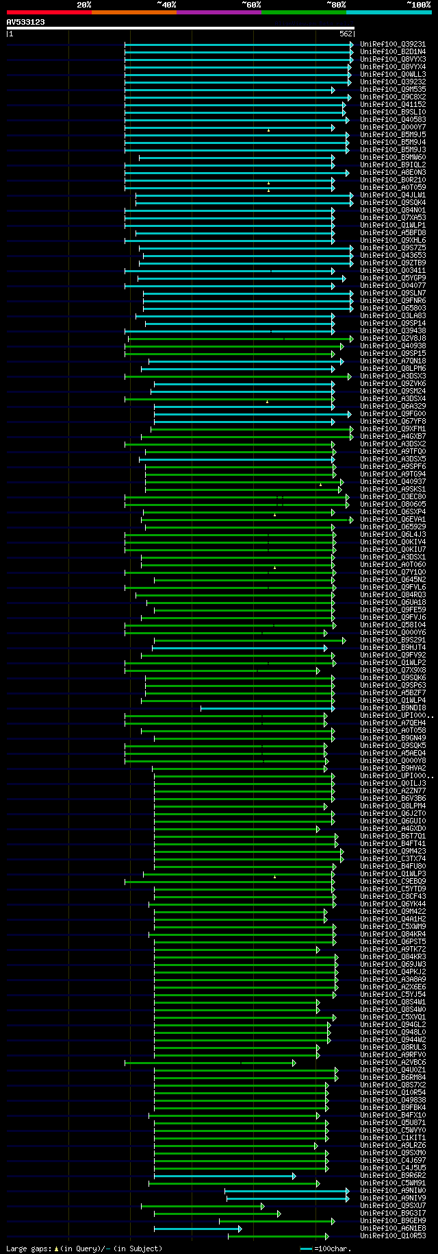Click label UniRef100_B9NDI8

[x=393, y=708]
